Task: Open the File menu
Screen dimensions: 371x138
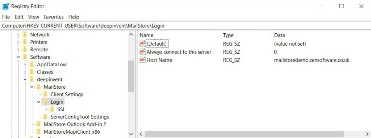Action: coord(6,17)
